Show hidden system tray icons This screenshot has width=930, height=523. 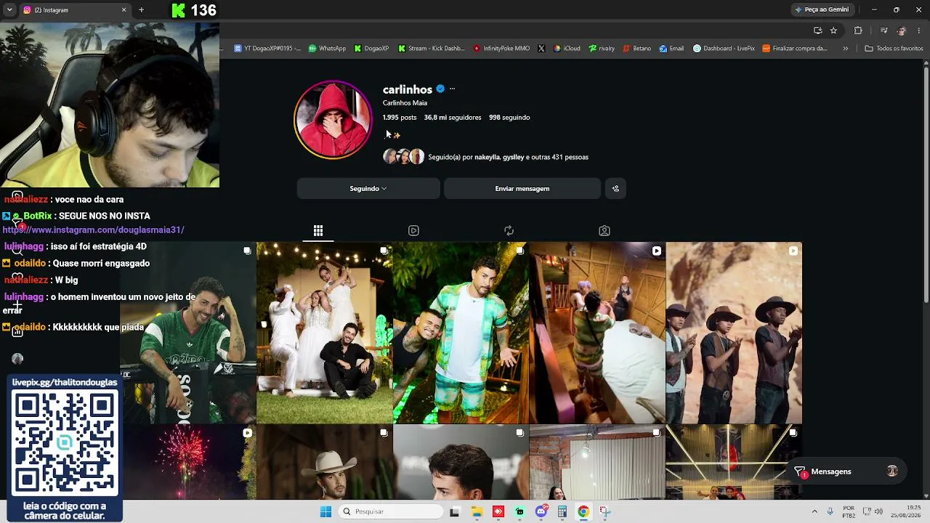click(x=814, y=511)
